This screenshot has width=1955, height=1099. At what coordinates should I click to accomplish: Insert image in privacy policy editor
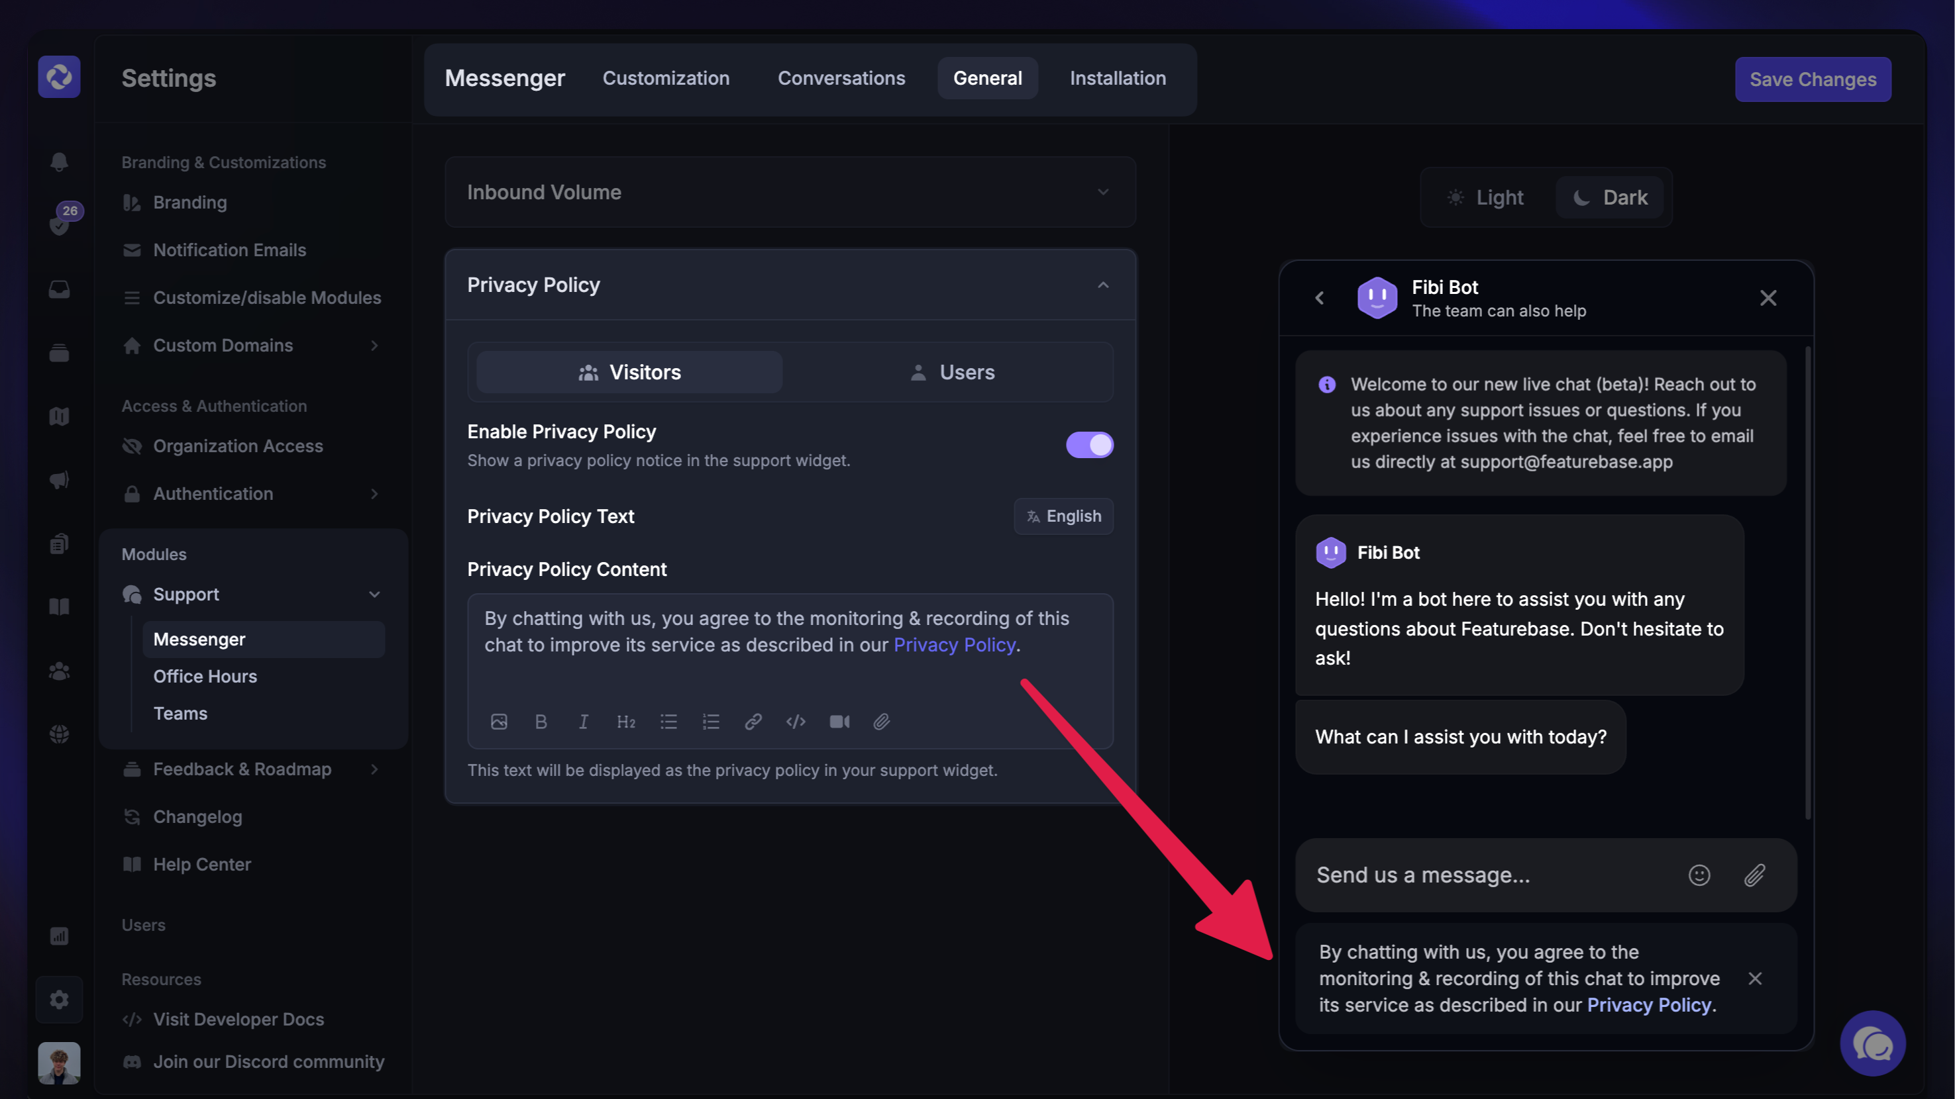(499, 721)
